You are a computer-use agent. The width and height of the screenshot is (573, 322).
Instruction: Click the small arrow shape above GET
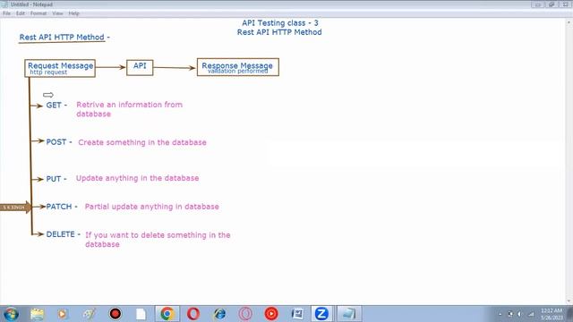coord(48,95)
